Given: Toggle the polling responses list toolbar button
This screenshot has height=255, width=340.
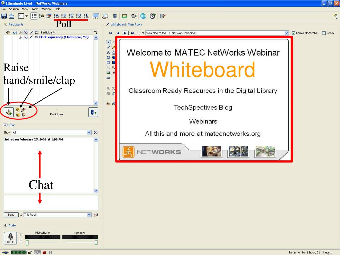Looking at the screenshot, I should [x=34, y=16].
